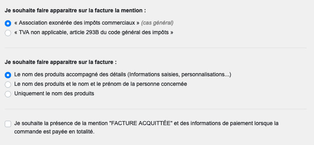The image size is (314, 145).
Task: Select radio for product names accompanied by details
Action: (8, 75)
